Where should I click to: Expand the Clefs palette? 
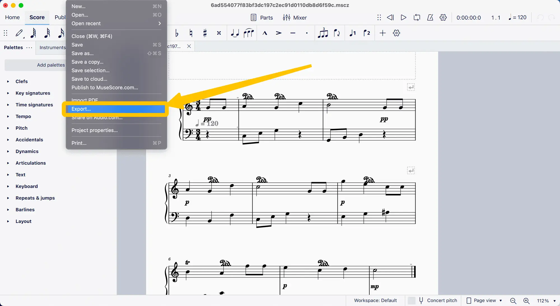click(x=8, y=81)
